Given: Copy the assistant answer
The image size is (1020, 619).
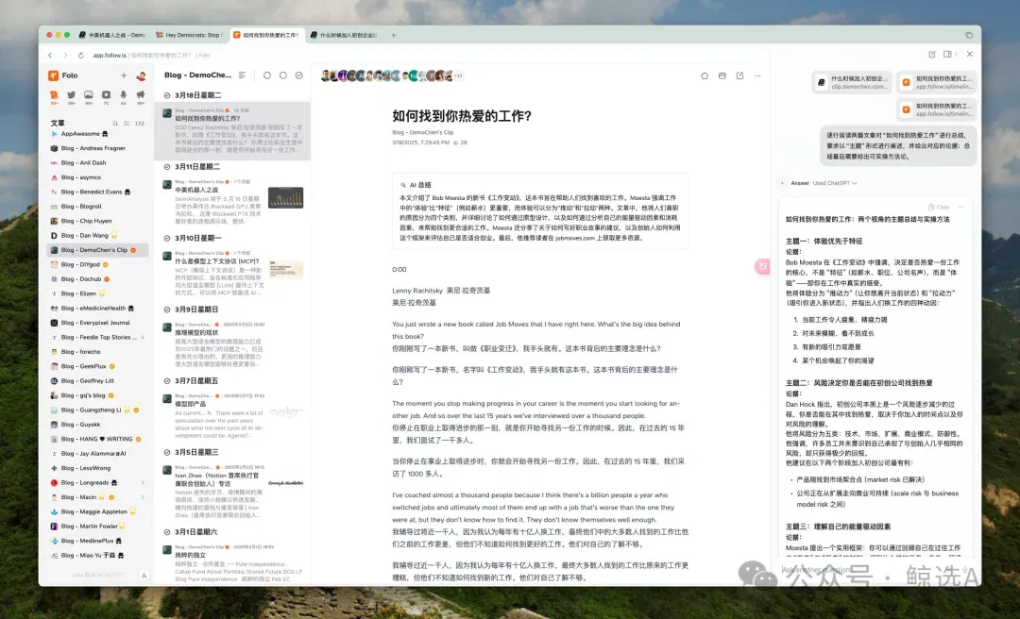Looking at the screenshot, I should click(940, 207).
